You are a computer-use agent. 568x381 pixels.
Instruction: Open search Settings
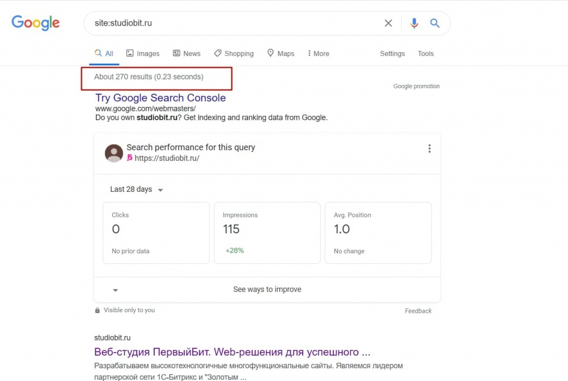click(392, 54)
